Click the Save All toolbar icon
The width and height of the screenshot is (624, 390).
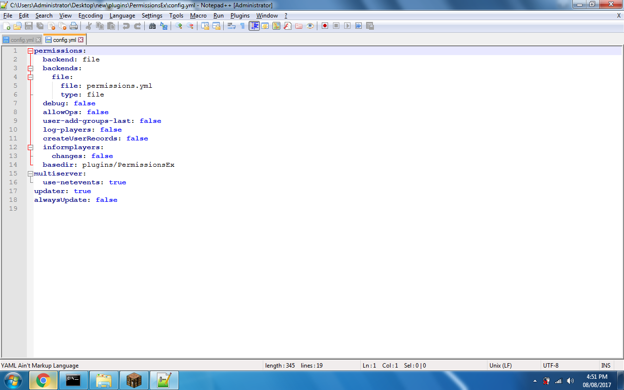pos(40,26)
